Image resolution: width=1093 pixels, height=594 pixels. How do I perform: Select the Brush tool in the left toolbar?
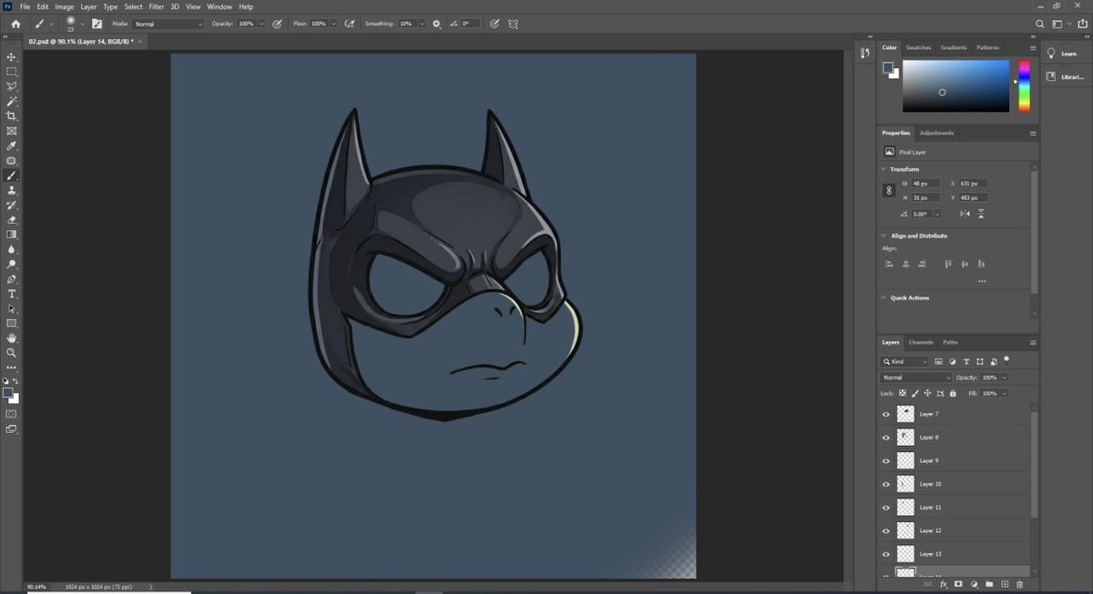coord(12,176)
